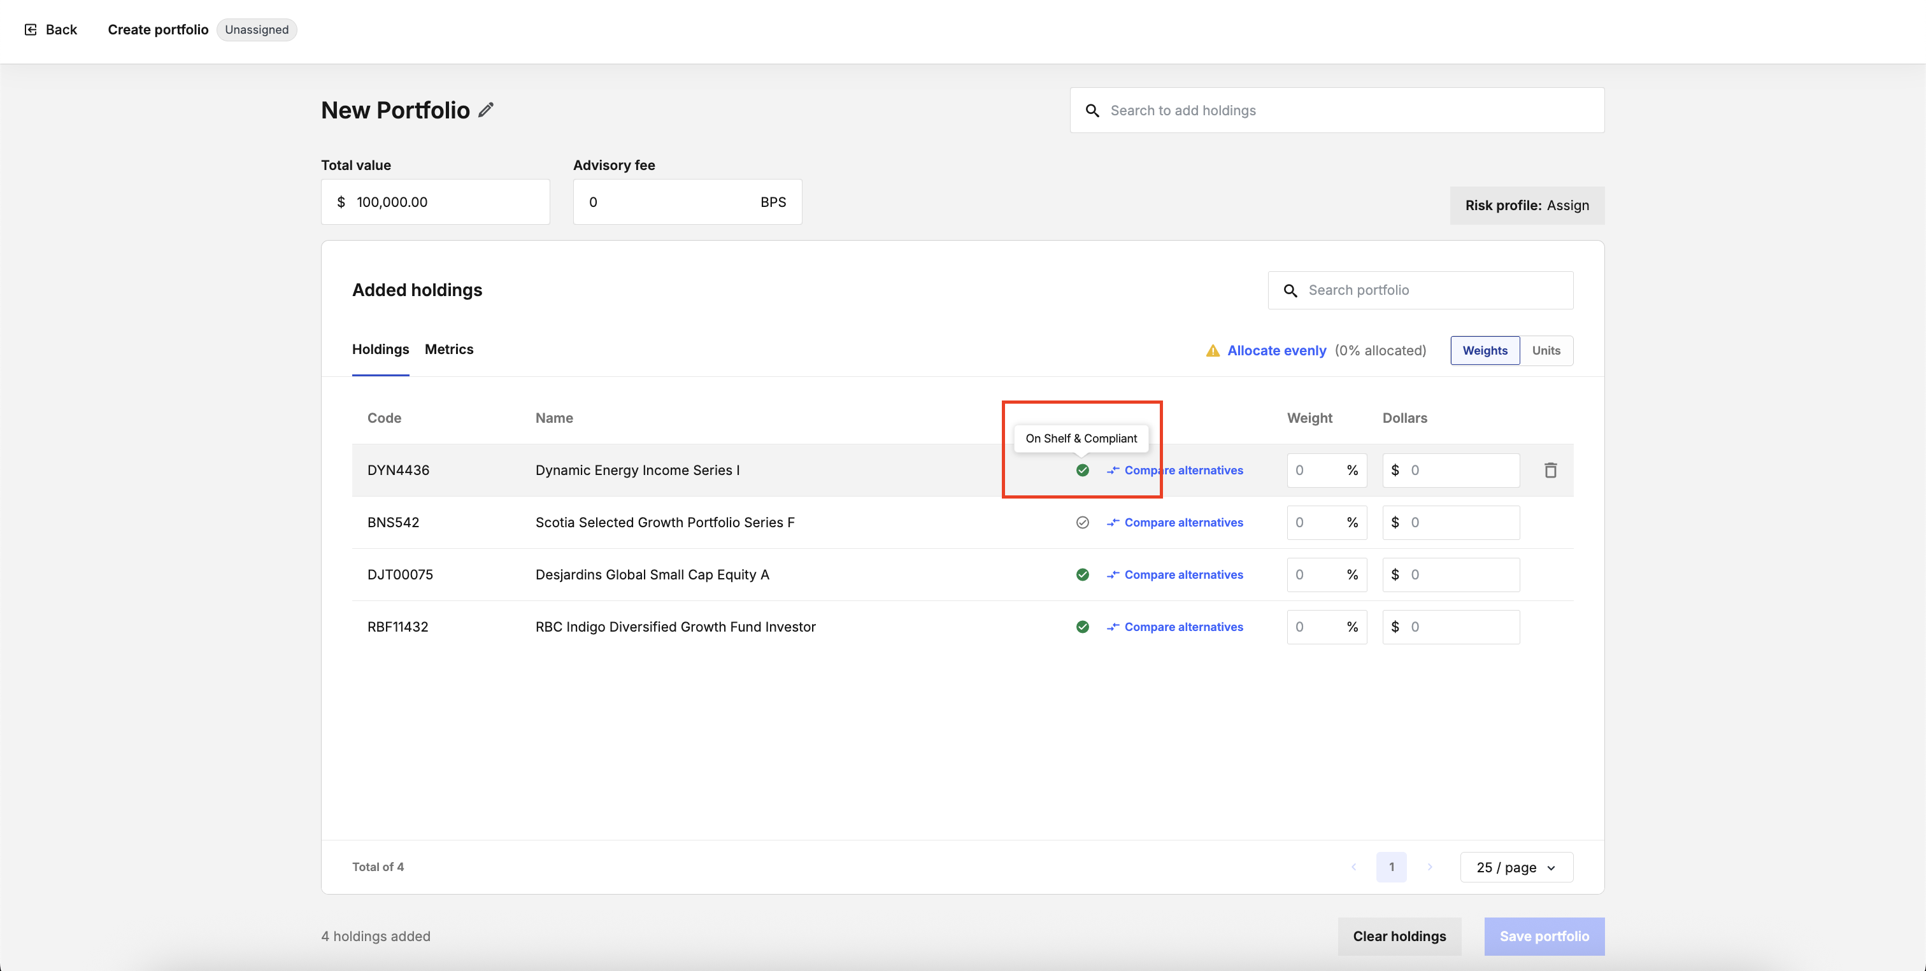Click the New Portfolio title
This screenshot has height=971, width=1926.
tap(395, 110)
